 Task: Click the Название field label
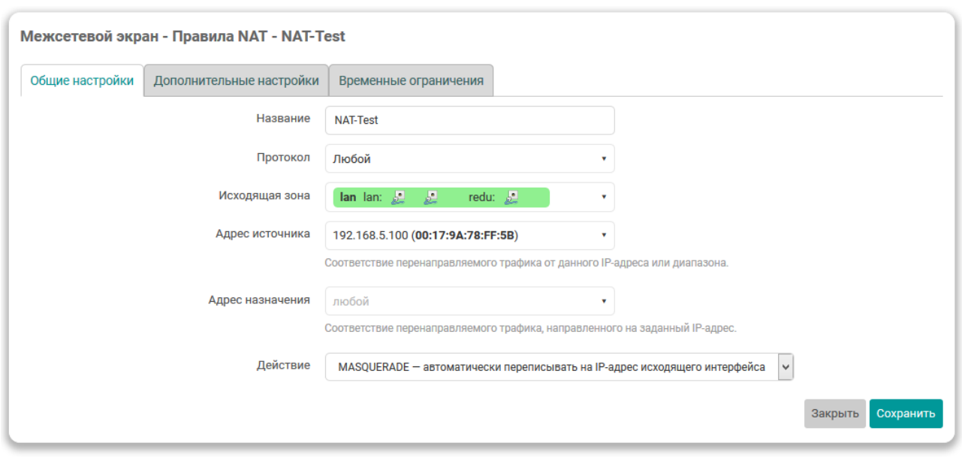pyautogui.click(x=283, y=119)
